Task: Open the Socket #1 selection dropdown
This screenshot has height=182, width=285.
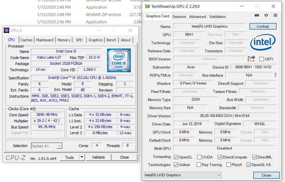Action: pyautogui.click(x=47, y=146)
